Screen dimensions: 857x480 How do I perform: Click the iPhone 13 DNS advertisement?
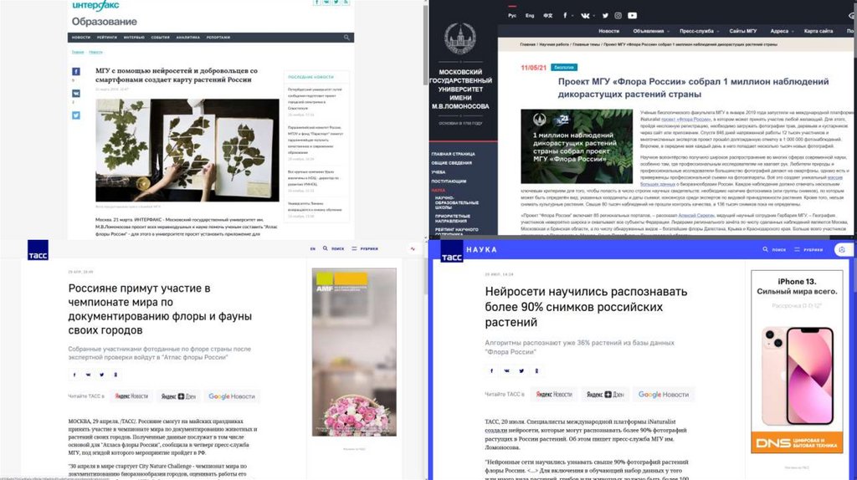coord(797,362)
